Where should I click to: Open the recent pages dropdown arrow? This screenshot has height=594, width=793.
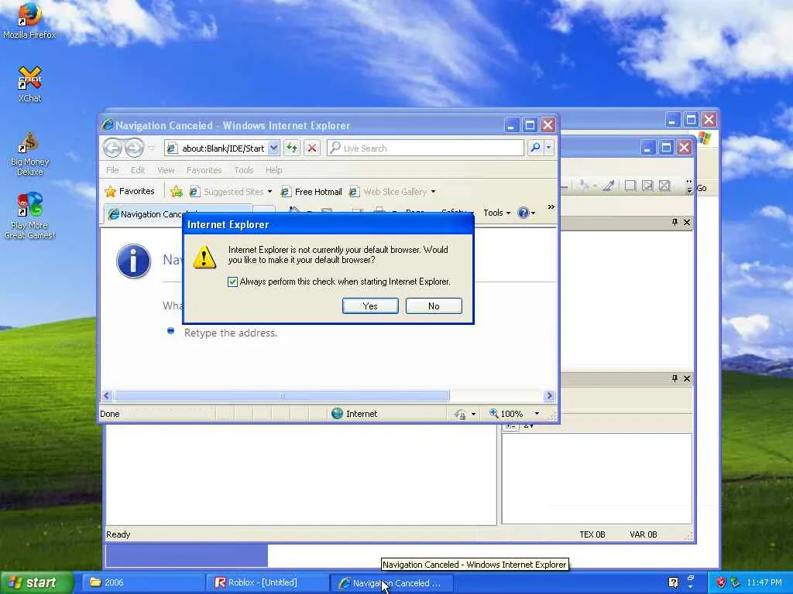point(151,148)
